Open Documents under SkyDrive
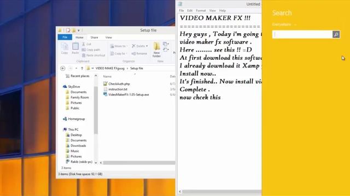 (x=76, y=92)
